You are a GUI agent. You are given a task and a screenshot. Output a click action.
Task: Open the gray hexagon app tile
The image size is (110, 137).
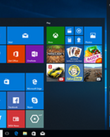pos(35,119)
